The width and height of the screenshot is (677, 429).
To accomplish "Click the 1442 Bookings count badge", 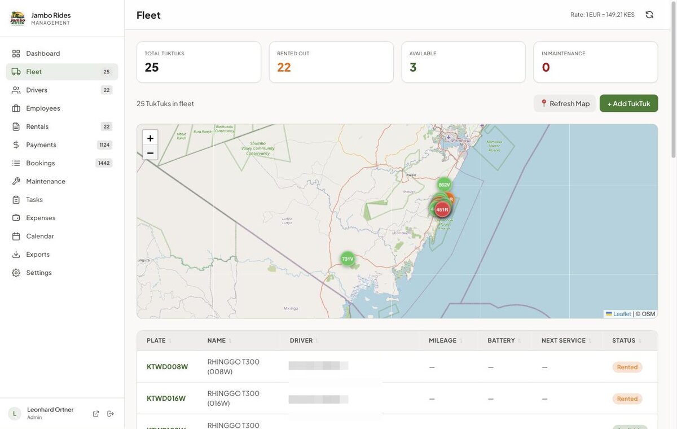I will click(104, 163).
